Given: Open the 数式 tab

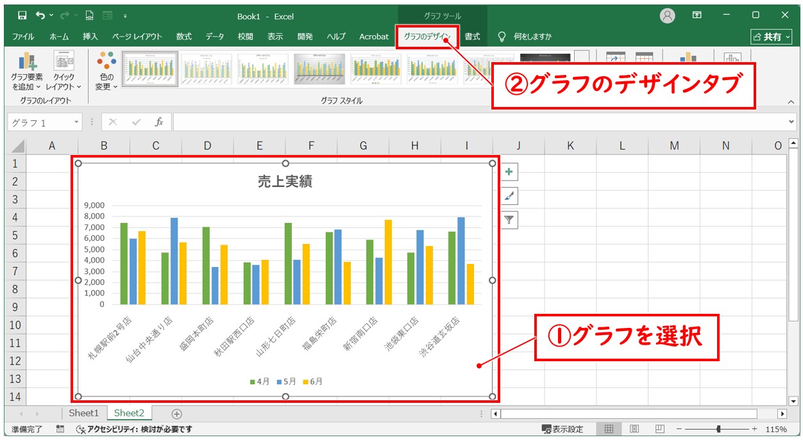Looking at the screenshot, I should point(184,37).
